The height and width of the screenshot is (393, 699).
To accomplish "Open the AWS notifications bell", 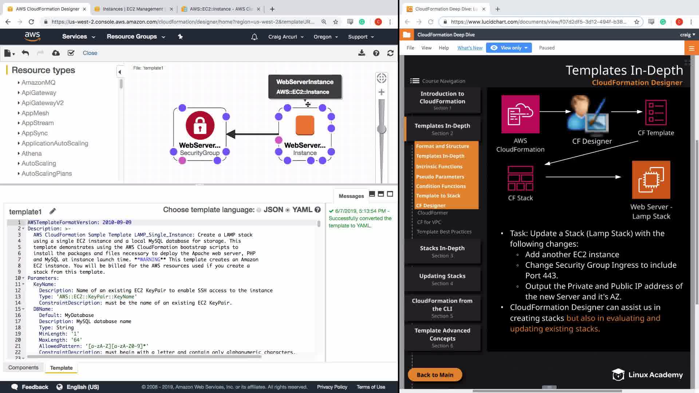I will coord(254,37).
